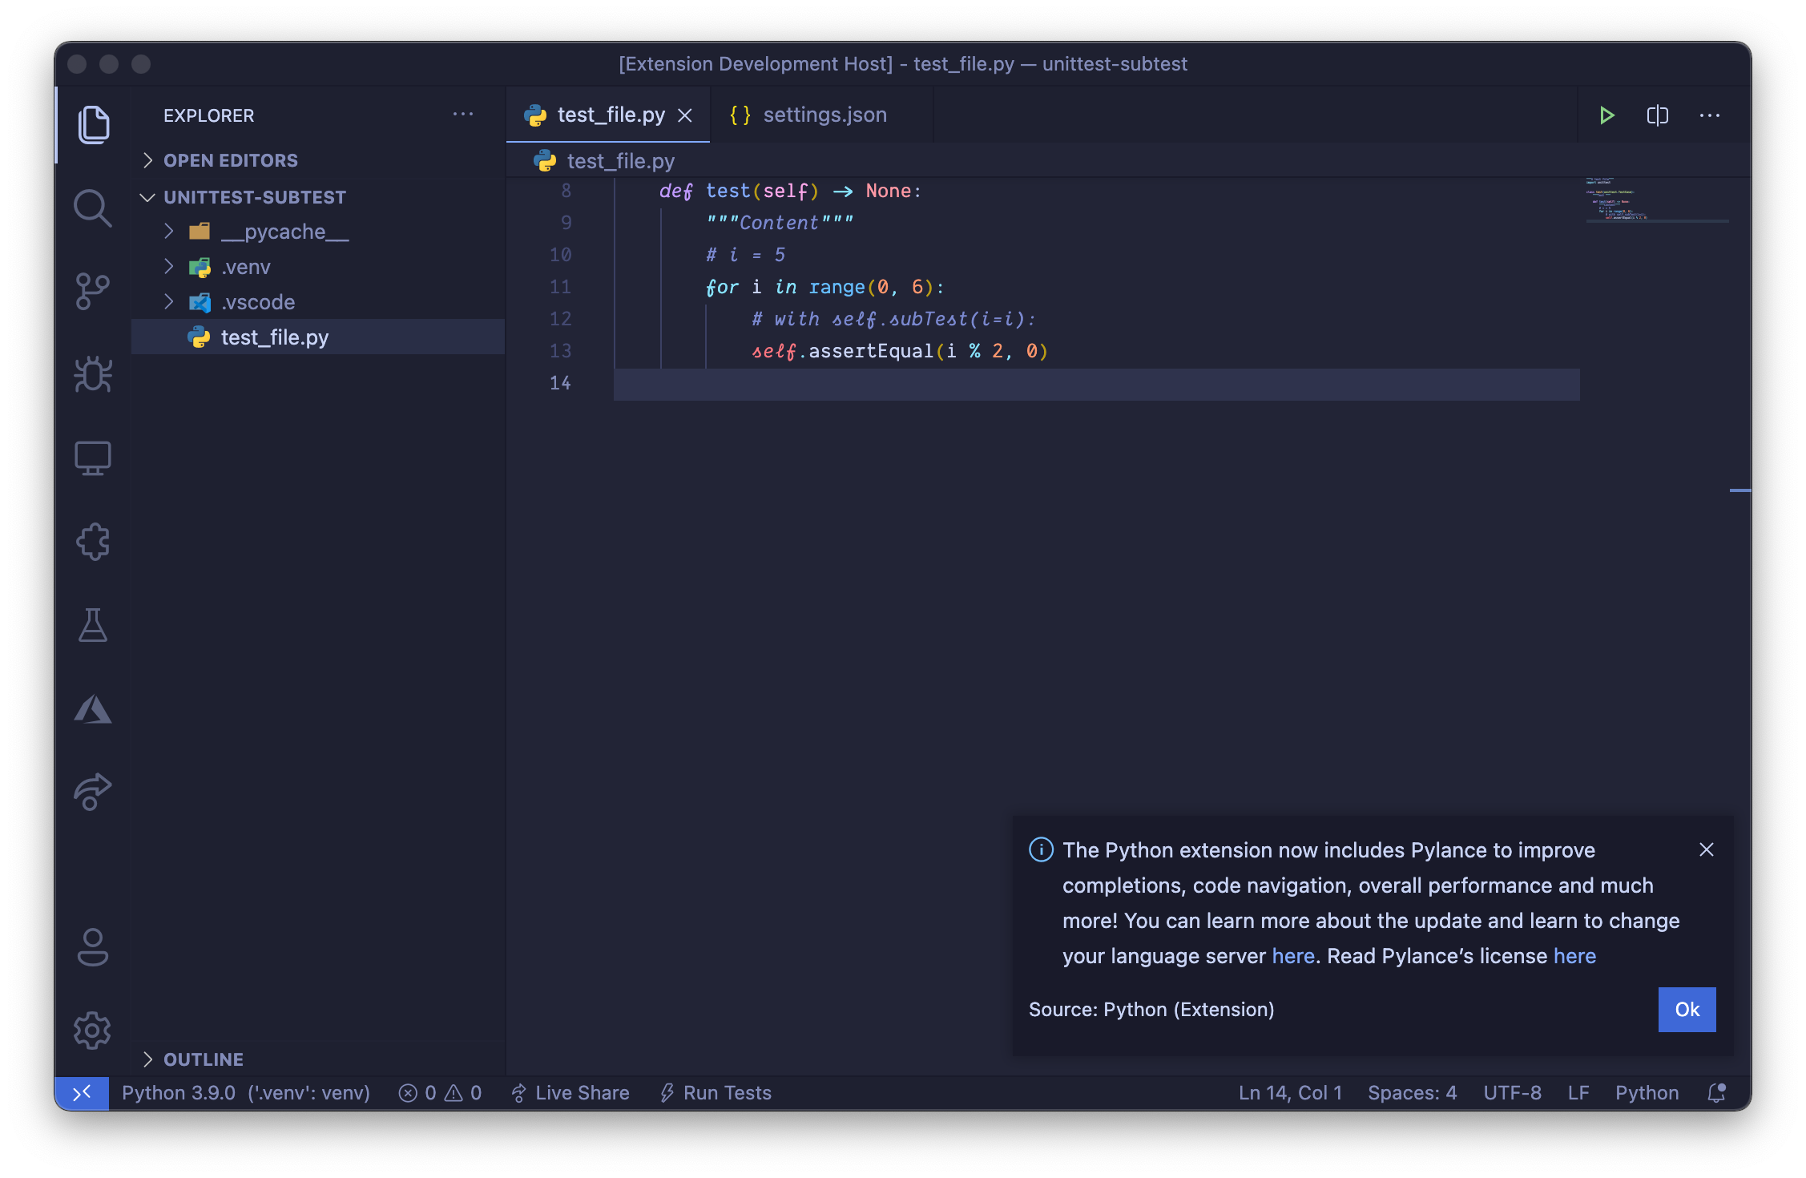Click line number 11 in gutter
1806x1178 pixels.
point(561,287)
